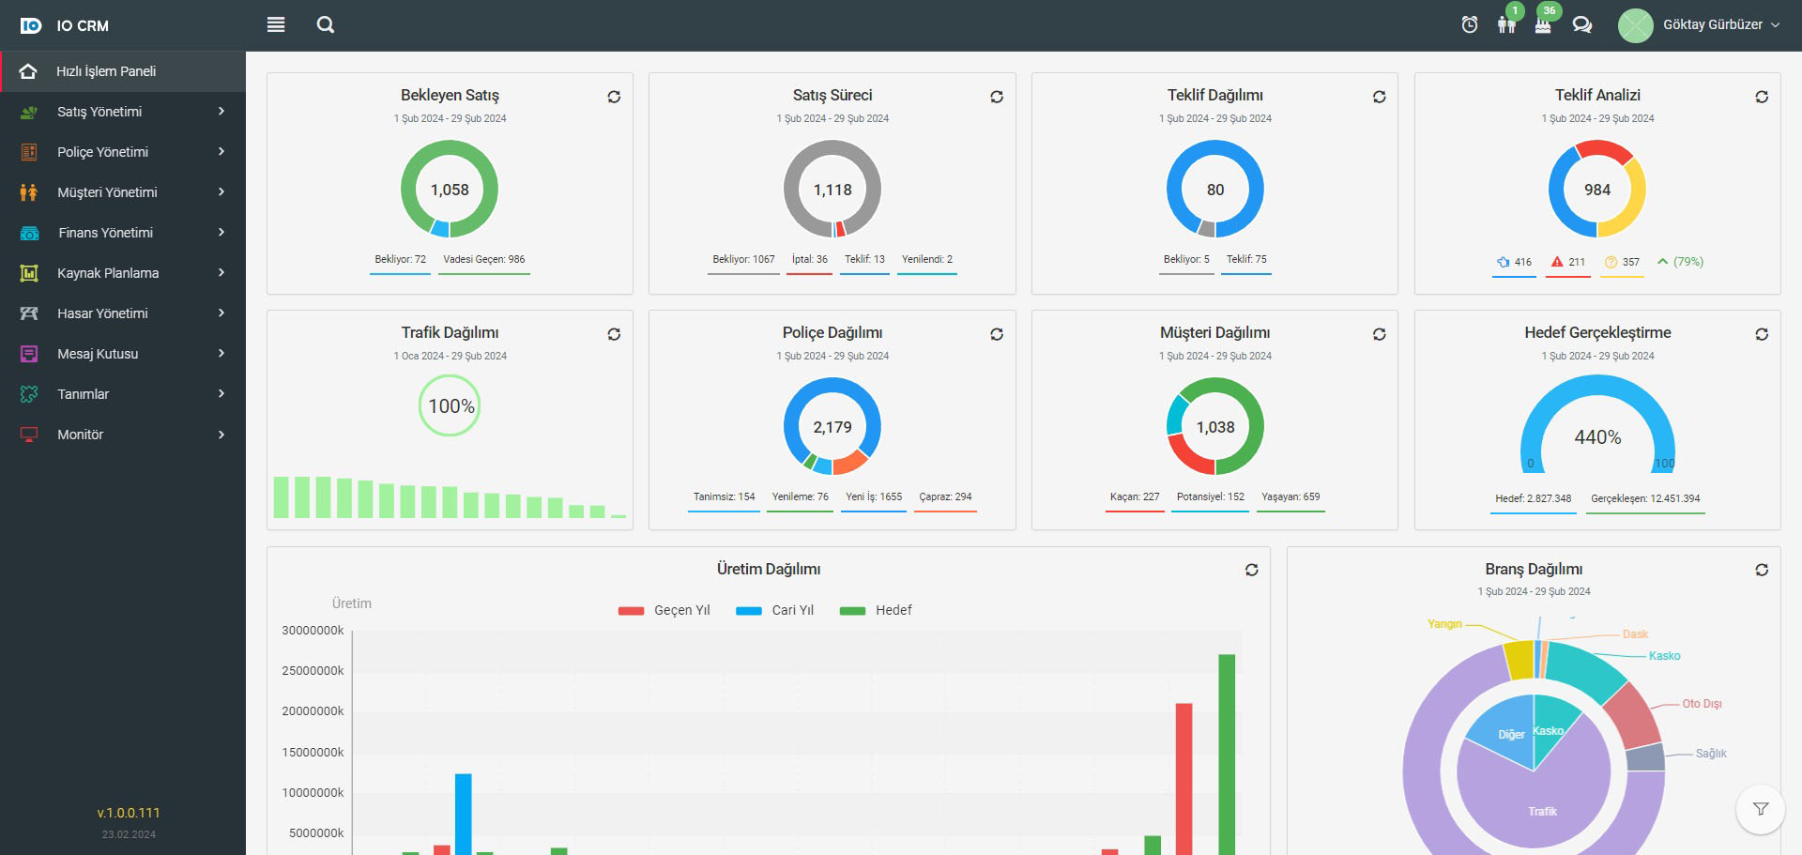Refresh the Üretim Dağılımı chart
This screenshot has height=855, width=1802.
1251,570
